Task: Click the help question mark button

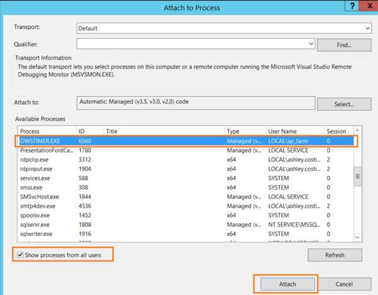Action: click(352, 6)
